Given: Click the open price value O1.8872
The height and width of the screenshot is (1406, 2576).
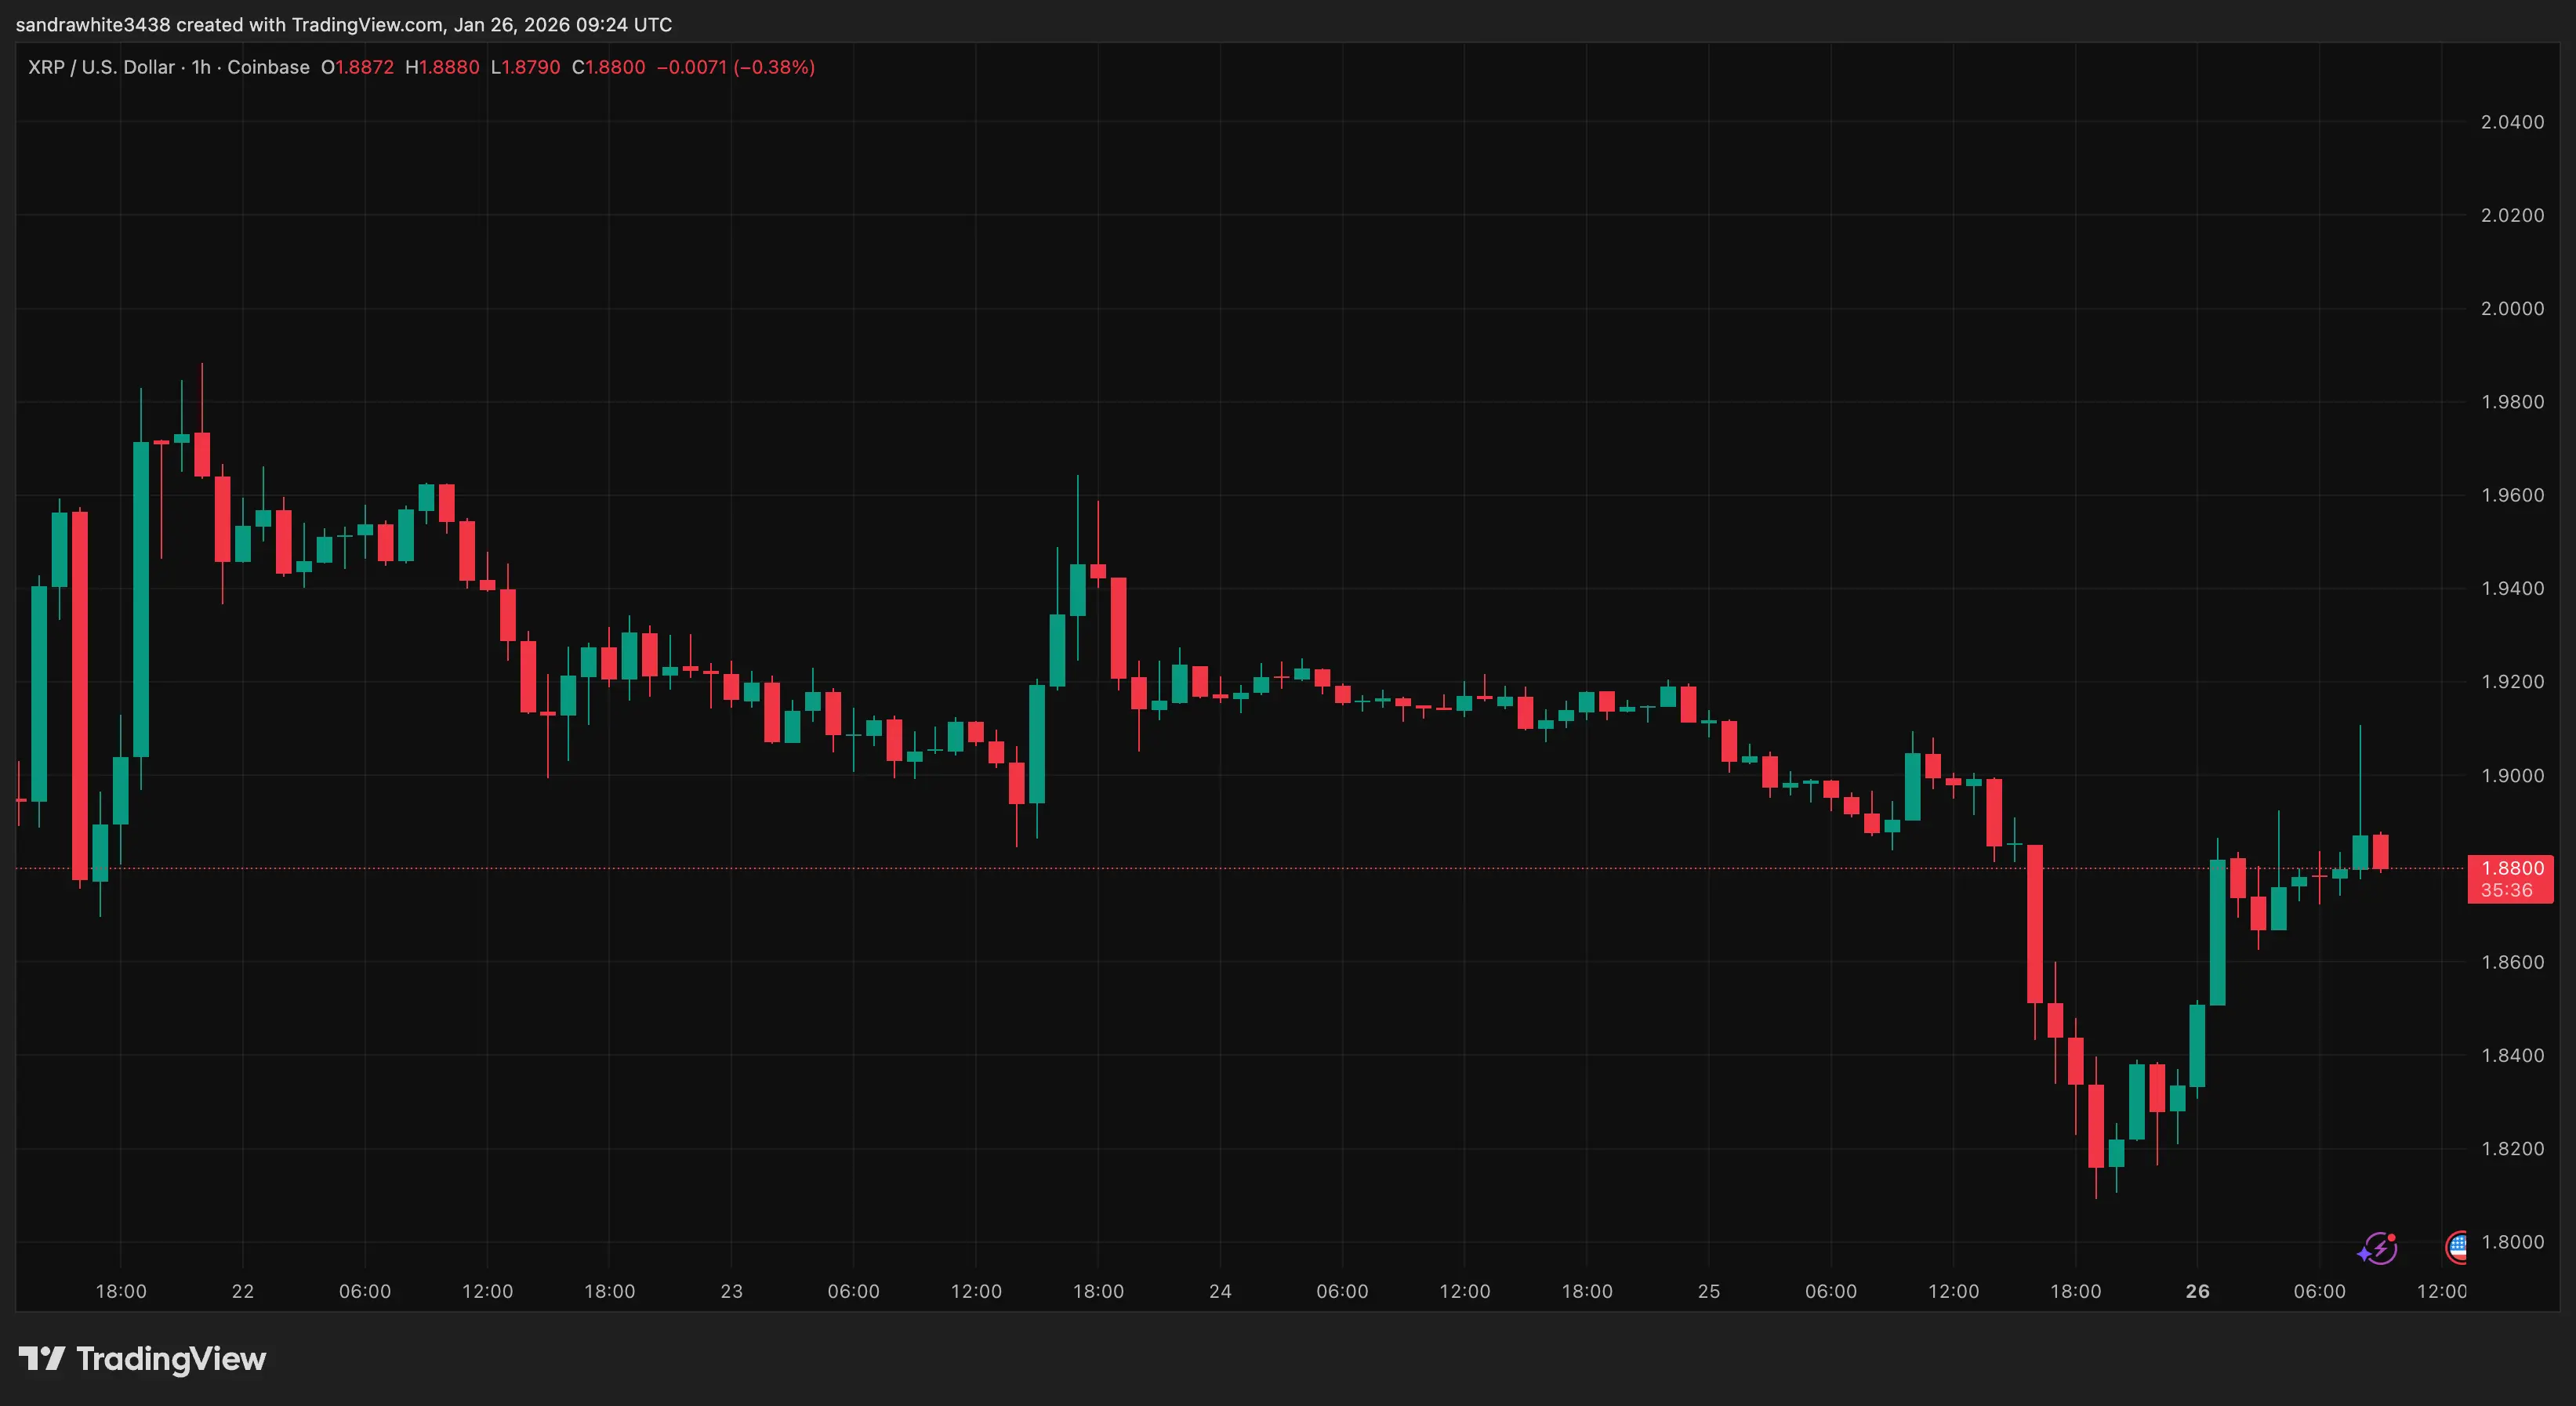Looking at the screenshot, I should [x=357, y=67].
